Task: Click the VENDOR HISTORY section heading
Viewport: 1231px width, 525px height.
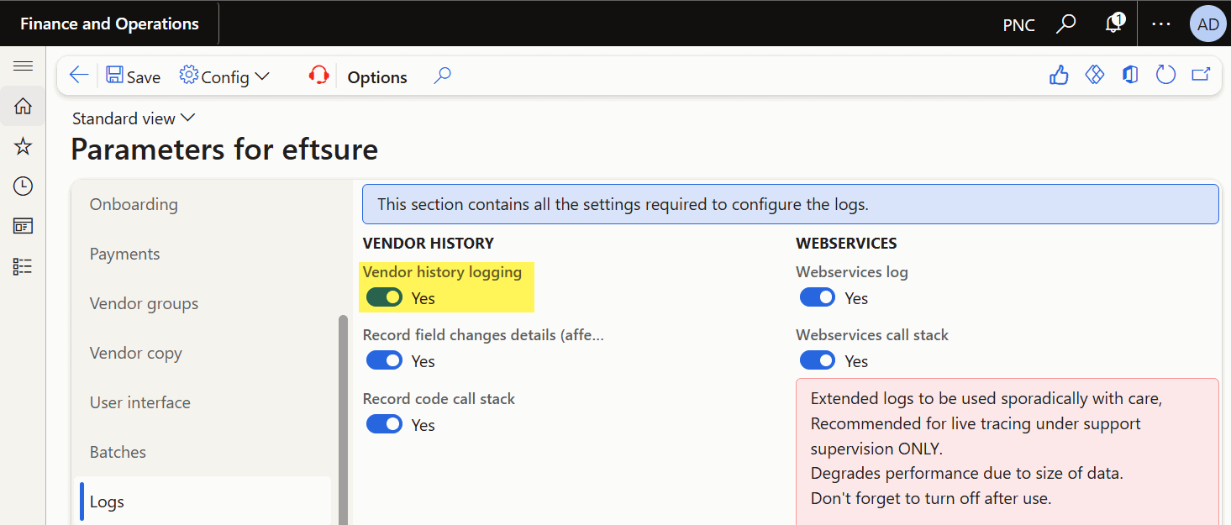Action: click(429, 244)
